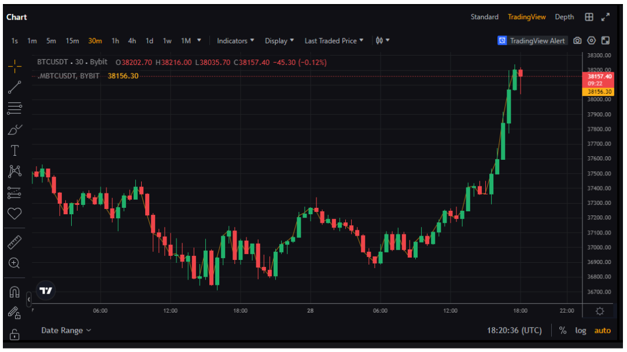627x352 pixels.
Task: Pick the ruler measure tool
Action: (x=14, y=242)
